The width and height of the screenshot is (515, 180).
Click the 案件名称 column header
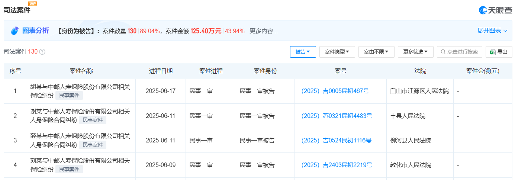81,71
